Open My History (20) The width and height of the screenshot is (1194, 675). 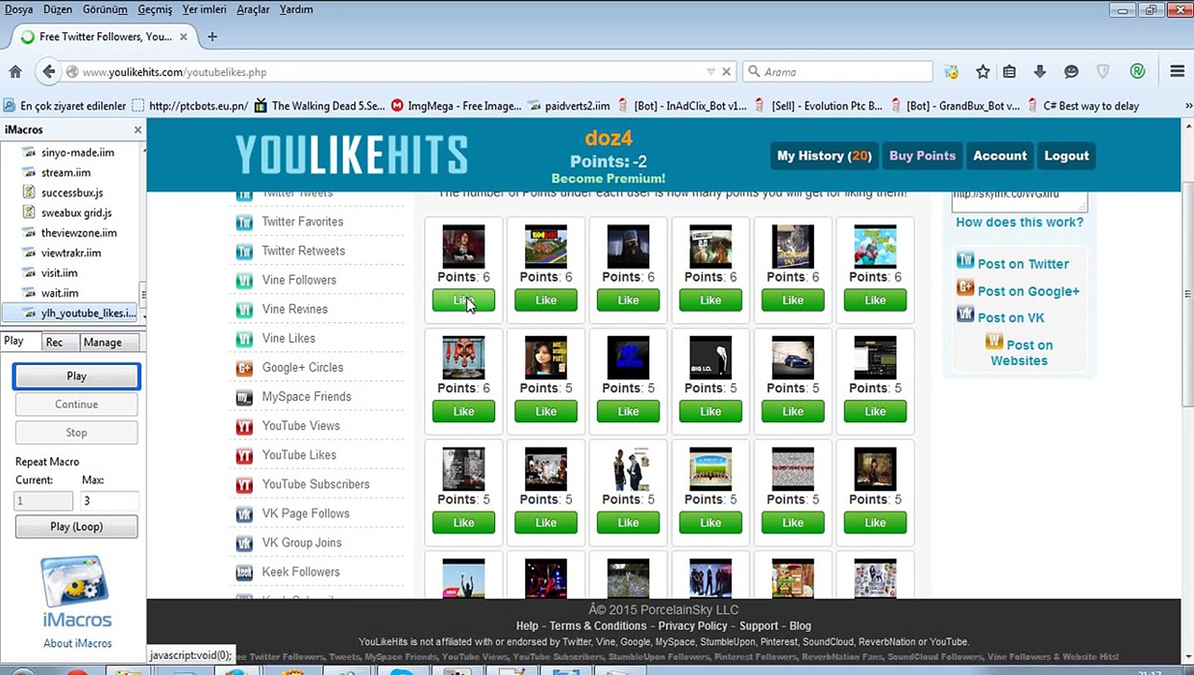[x=824, y=156]
